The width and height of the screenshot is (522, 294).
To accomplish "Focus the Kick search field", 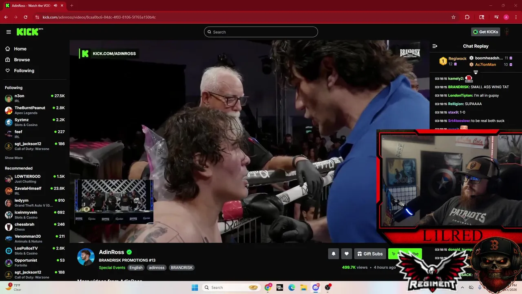I will [x=261, y=32].
